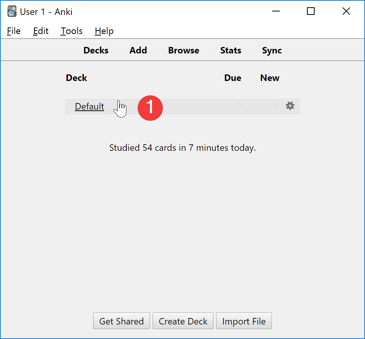
Task: Open the Default deck
Action: 89,107
